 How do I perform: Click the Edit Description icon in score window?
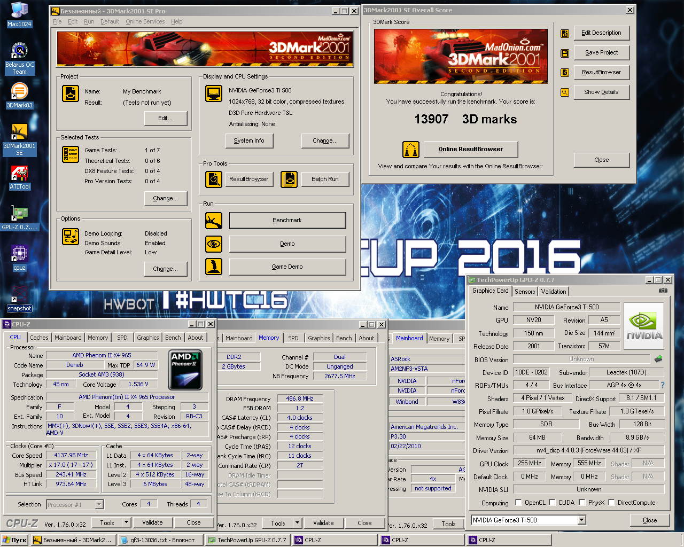point(564,34)
